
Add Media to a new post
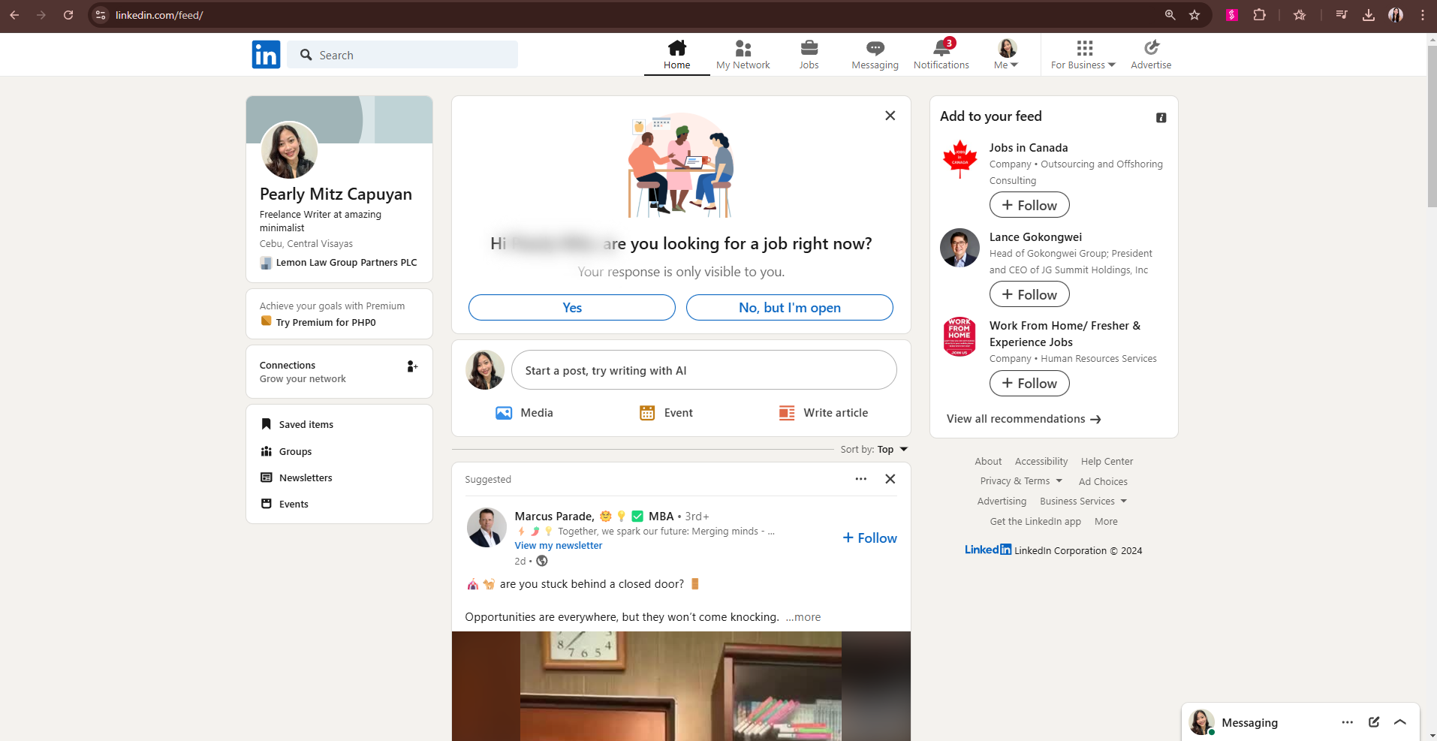(524, 413)
